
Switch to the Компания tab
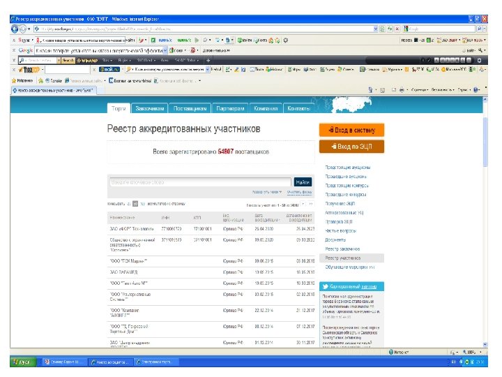(x=266, y=108)
